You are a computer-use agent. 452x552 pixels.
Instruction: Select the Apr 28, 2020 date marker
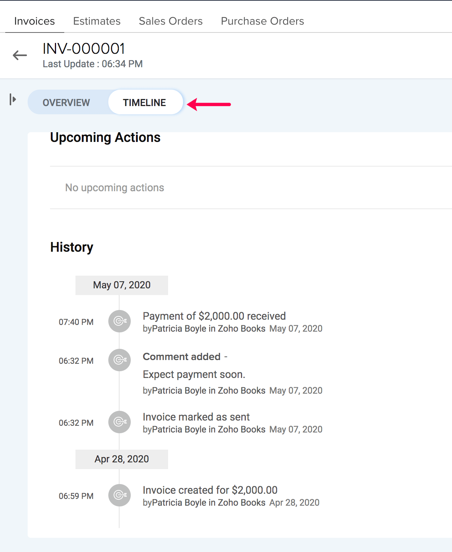[x=122, y=459]
